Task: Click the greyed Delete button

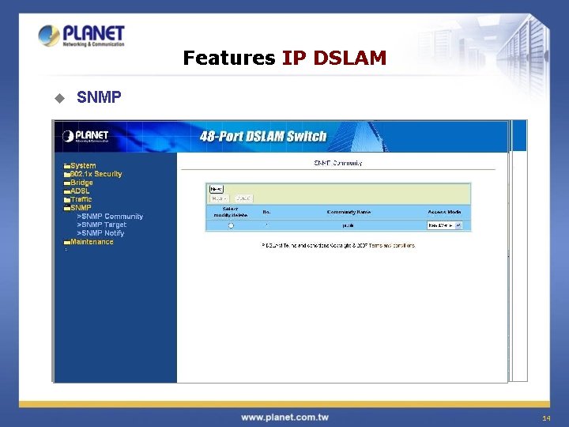Action: click(243, 198)
